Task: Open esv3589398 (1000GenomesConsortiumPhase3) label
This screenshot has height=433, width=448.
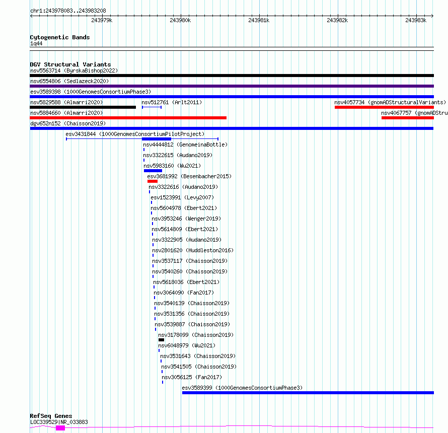Action: [91, 92]
